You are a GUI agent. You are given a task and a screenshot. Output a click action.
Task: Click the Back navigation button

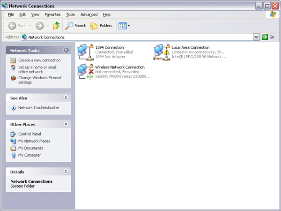click(17, 26)
